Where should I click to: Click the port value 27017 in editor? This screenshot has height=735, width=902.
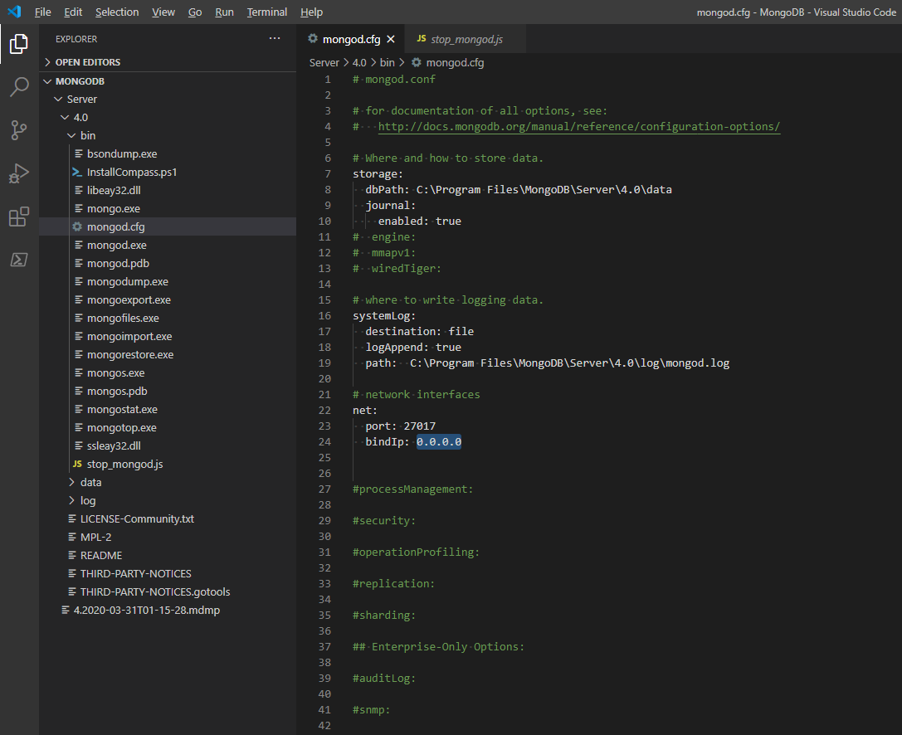pos(419,426)
